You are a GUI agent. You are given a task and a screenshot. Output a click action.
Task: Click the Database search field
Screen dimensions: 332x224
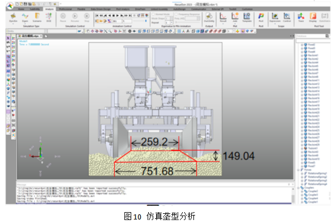click(x=313, y=40)
